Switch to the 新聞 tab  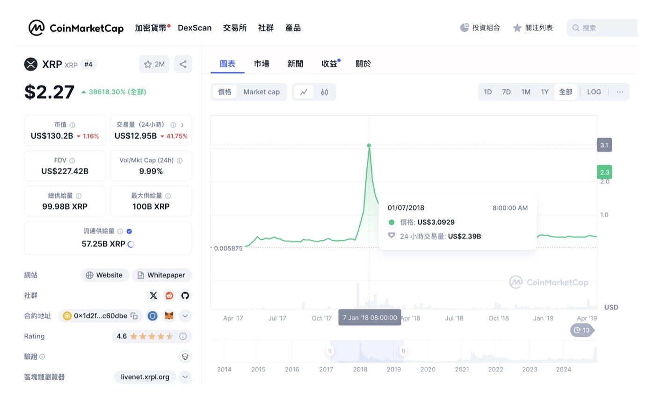point(295,64)
